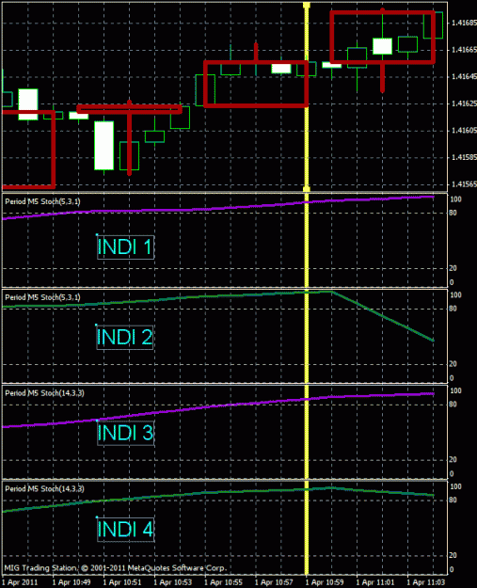This screenshot has height=588, width=477.
Task: Click price level 1.41605 on the axis
Action: pyautogui.click(x=464, y=130)
